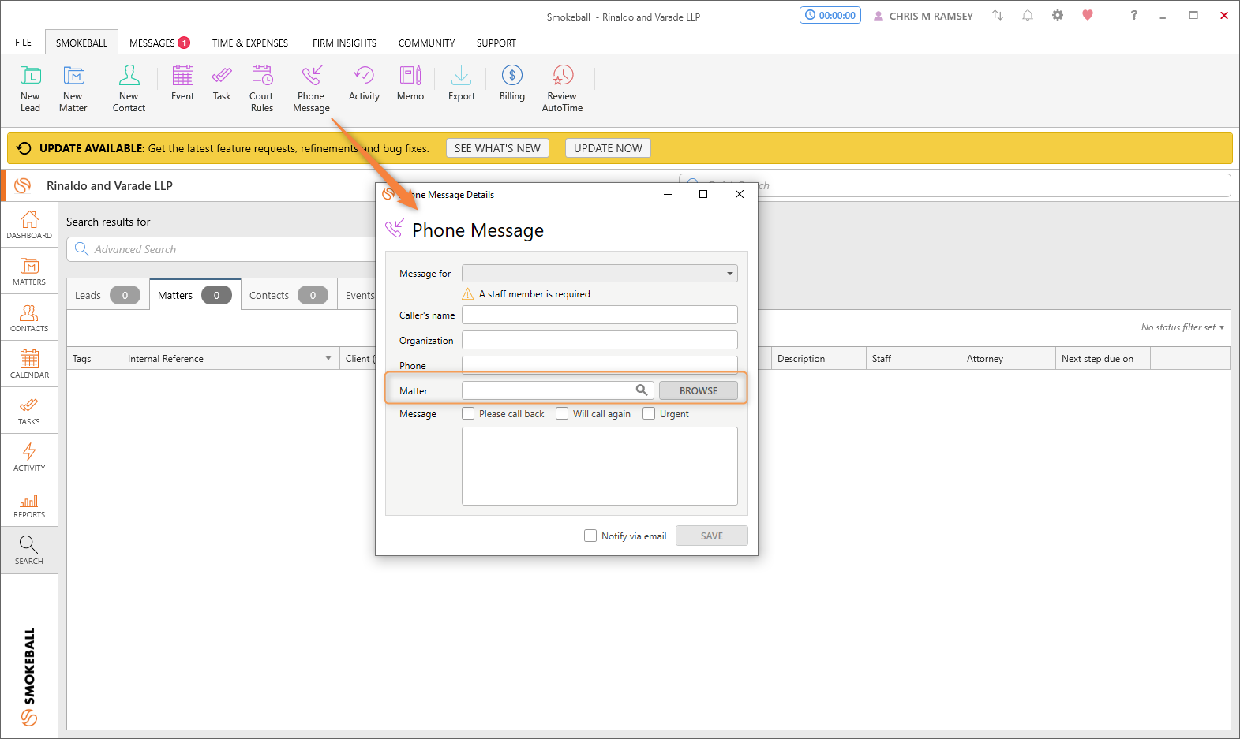Create an Event from the ribbon
The height and width of the screenshot is (739, 1240).
click(x=182, y=83)
